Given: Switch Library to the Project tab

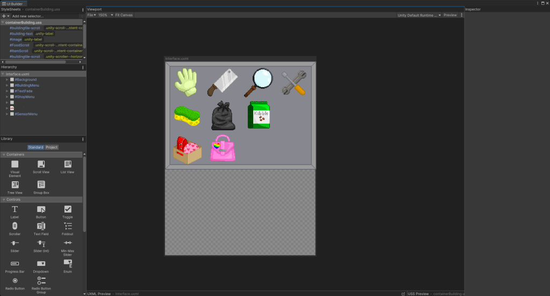Looking at the screenshot, I should coord(52,147).
